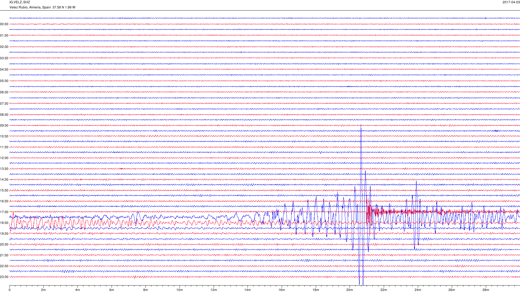520x292 pixels.
Task: Click the 6m axis label
Action: tap(112, 290)
